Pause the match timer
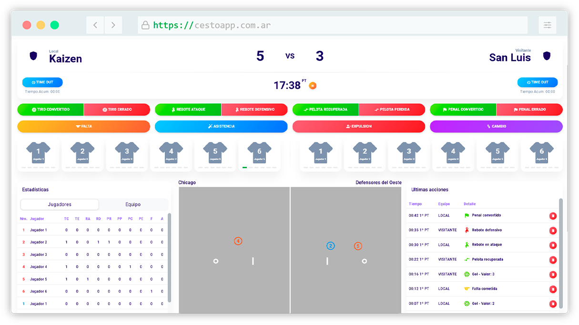The image size is (579, 325). click(313, 86)
